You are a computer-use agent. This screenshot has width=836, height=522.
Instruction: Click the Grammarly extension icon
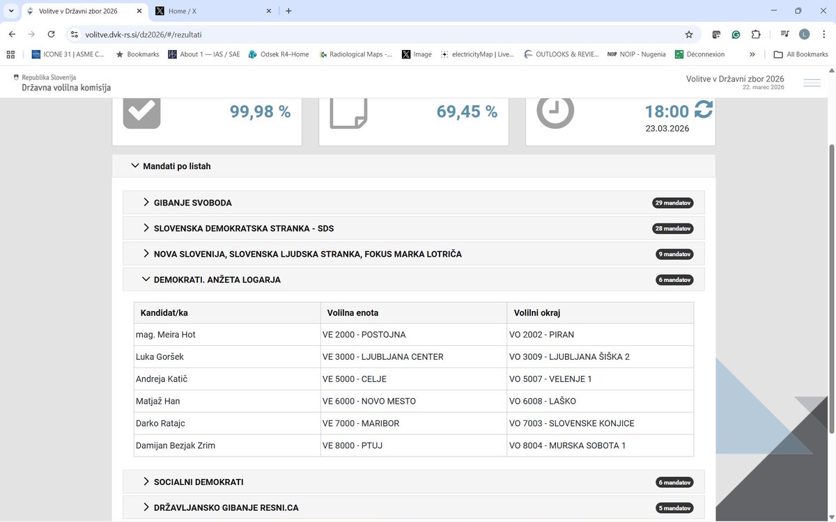tap(736, 34)
